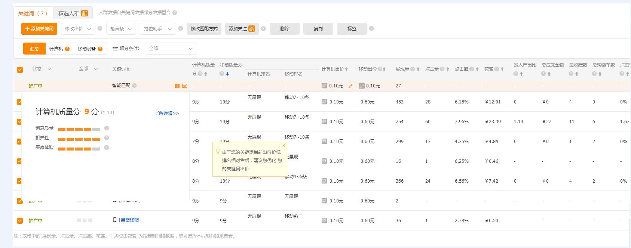Sort by 展现量 arrow
The image size is (631, 248).
418,69
